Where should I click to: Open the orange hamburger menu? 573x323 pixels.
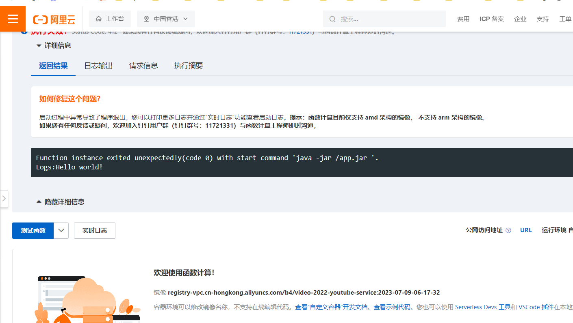[x=13, y=19]
